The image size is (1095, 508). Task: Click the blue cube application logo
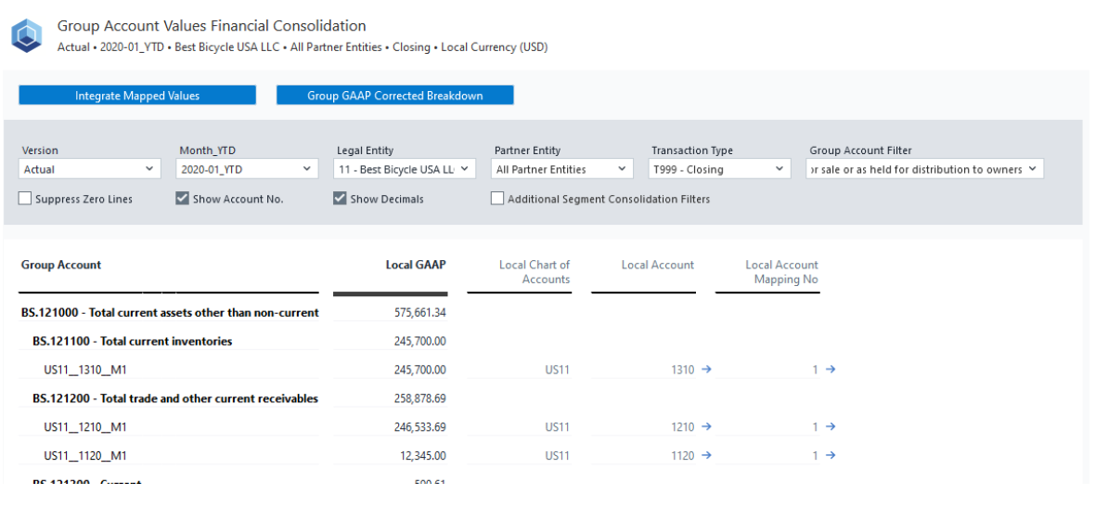pos(26,36)
